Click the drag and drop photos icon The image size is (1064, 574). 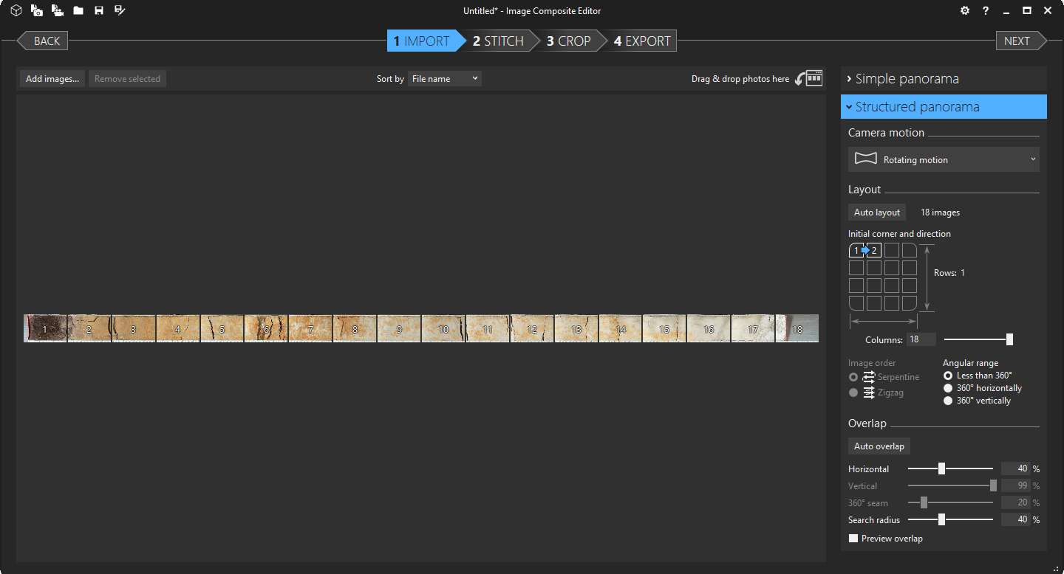click(x=809, y=78)
